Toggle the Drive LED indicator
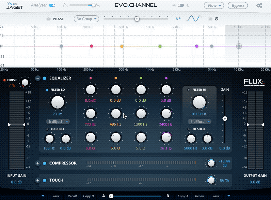The image size is (271, 200). [x=4, y=80]
